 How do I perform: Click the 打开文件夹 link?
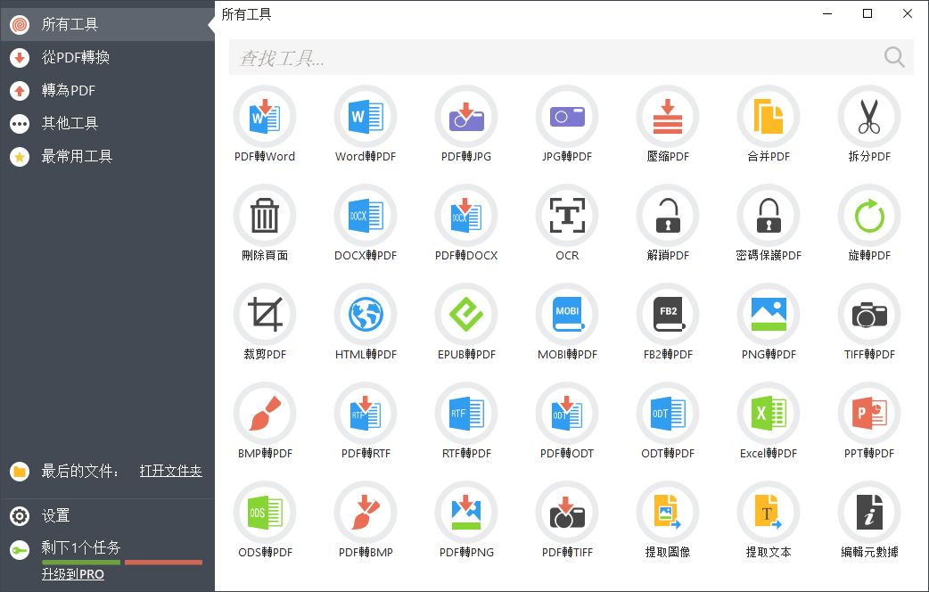[x=170, y=471]
